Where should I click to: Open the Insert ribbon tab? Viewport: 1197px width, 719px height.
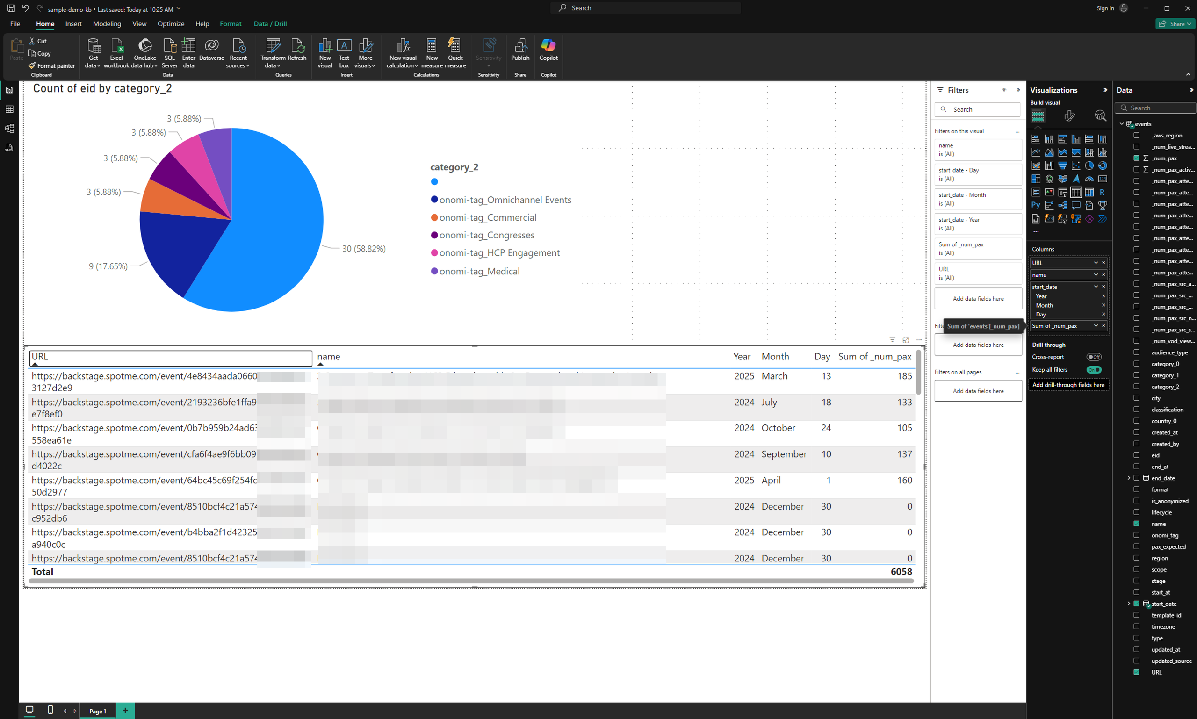pyautogui.click(x=74, y=24)
